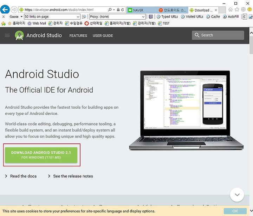Open the Web Mail bookmark
The width and height of the screenshot is (253, 216).
[37, 23]
